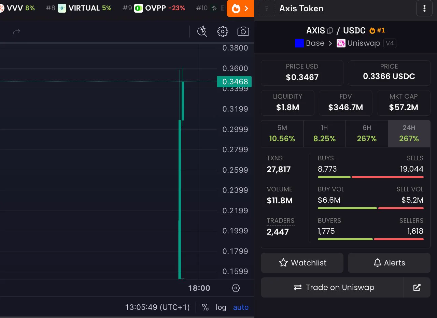Open the trending fire arrow button
437x318 pixels.
tap(240, 9)
